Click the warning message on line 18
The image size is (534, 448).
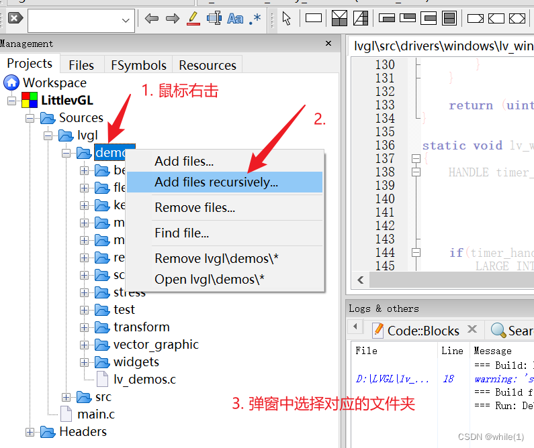click(x=504, y=379)
